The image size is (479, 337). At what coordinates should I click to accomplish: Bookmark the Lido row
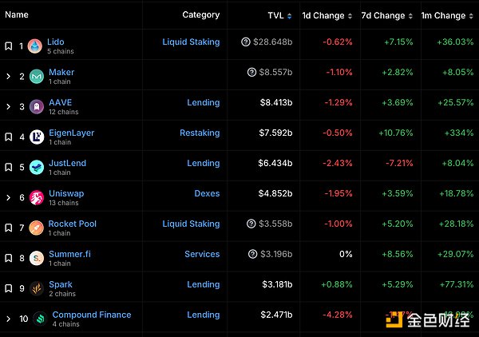tap(8, 46)
